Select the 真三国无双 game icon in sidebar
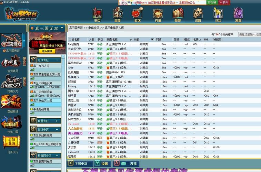261x172 pixels. click(x=11, y=41)
